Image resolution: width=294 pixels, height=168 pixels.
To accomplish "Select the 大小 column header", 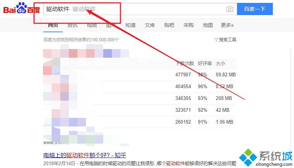I will 220,63.
